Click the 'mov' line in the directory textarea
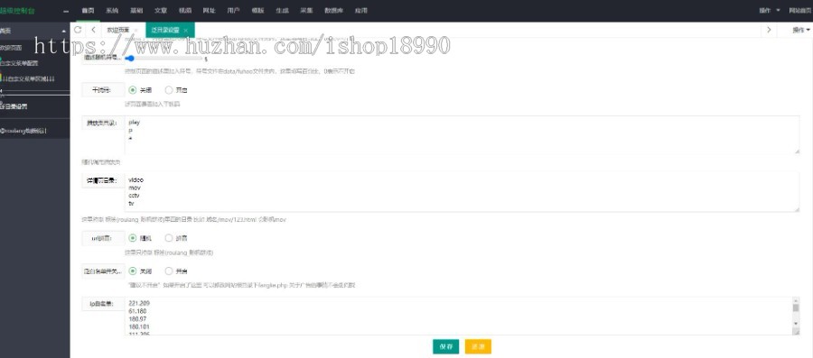This screenshot has height=358, width=813. (134, 188)
